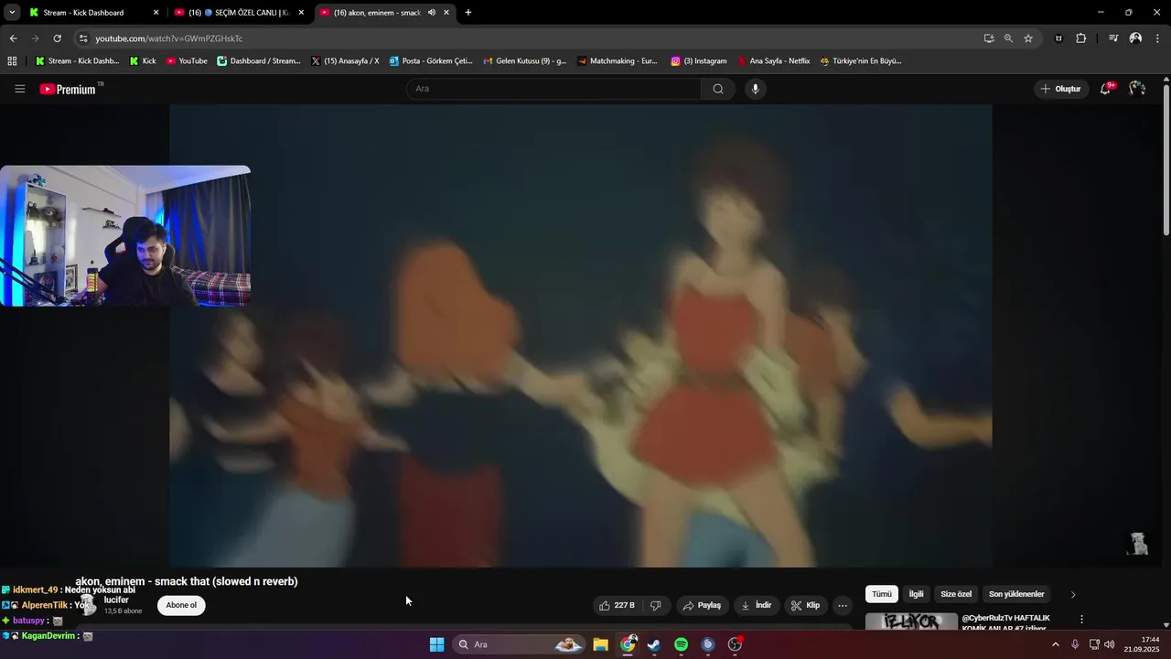This screenshot has width=1171, height=659.
Task: Open a new browser tab
Action: (x=468, y=13)
